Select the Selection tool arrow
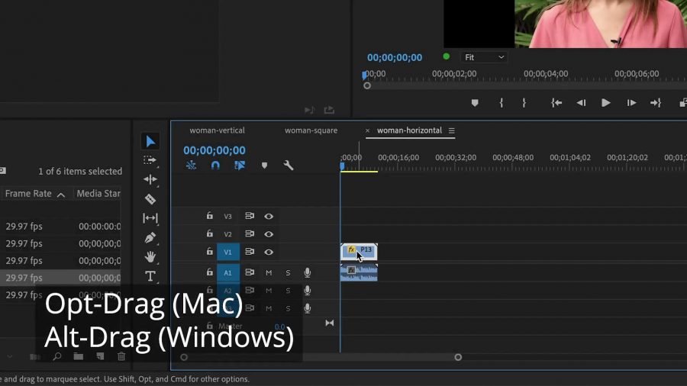The width and height of the screenshot is (687, 386). tap(150, 141)
